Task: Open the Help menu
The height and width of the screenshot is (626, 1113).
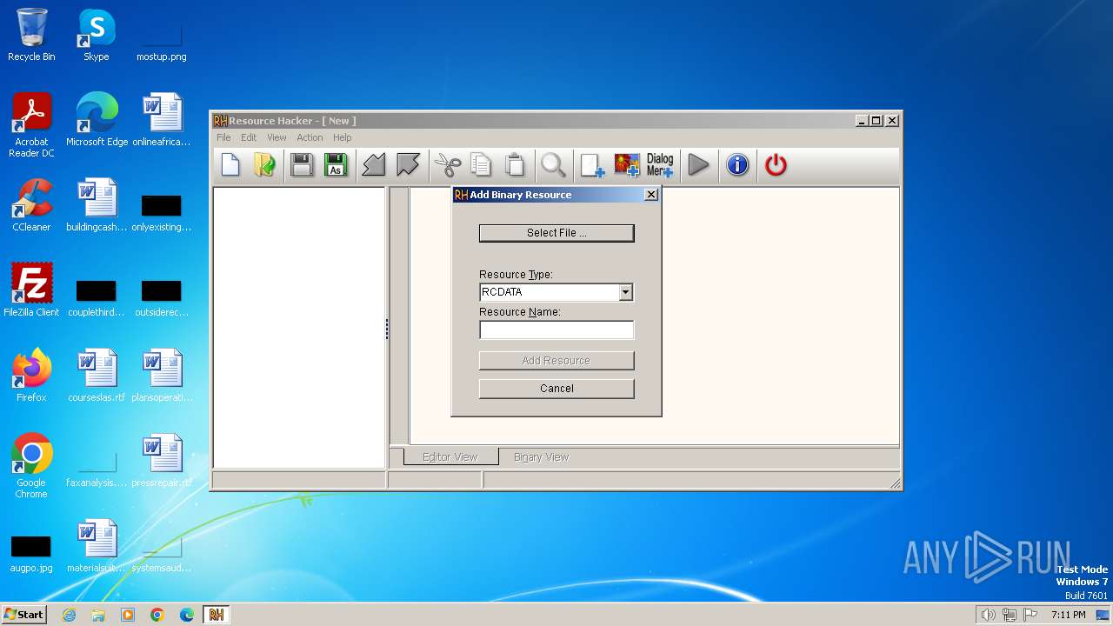Action: pos(343,137)
